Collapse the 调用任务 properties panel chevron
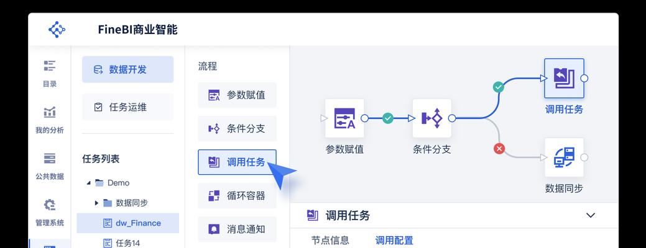The width and height of the screenshot is (646, 248). tap(591, 215)
